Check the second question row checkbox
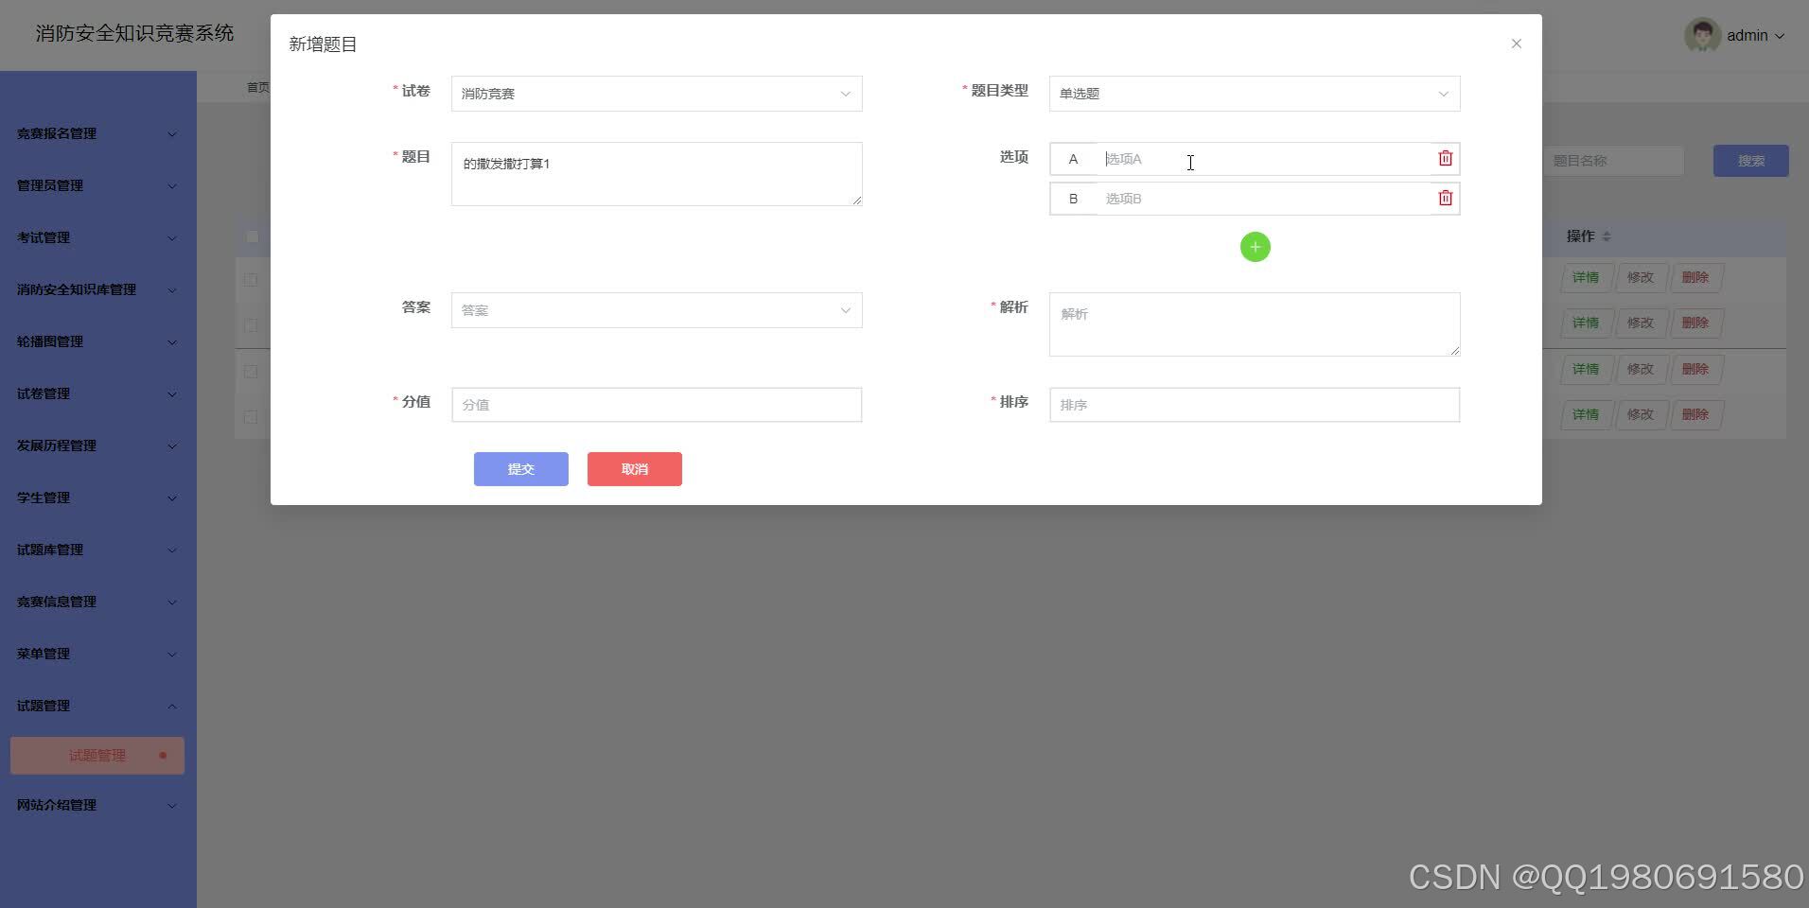Screen dimensions: 1809x908 coord(251,324)
